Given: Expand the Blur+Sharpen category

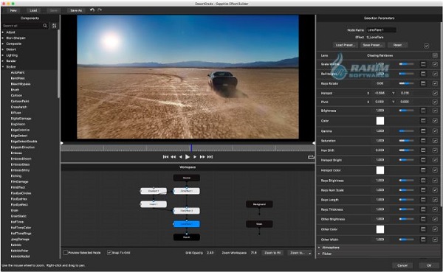Looking at the screenshot, I should [x=3, y=38].
